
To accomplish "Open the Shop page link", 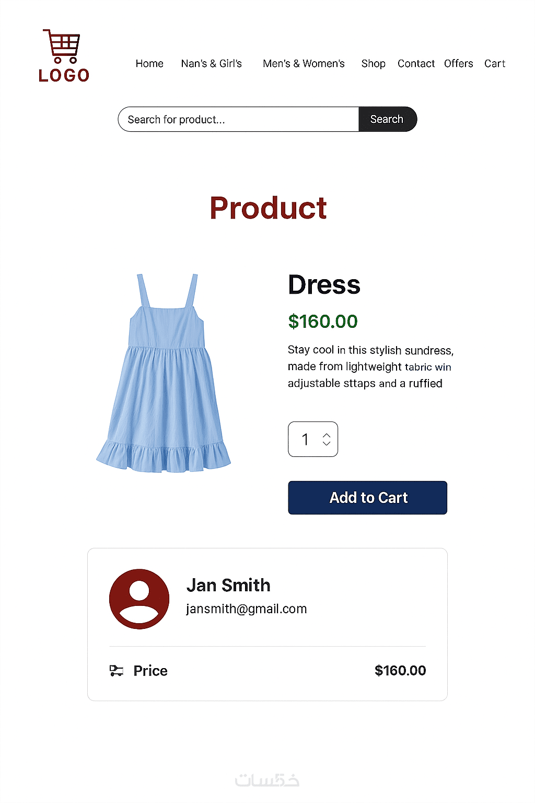I will point(374,64).
